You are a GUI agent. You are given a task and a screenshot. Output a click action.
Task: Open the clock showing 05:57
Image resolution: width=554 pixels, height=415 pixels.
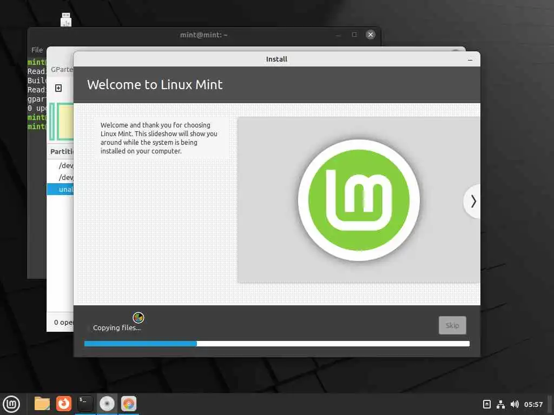533,404
